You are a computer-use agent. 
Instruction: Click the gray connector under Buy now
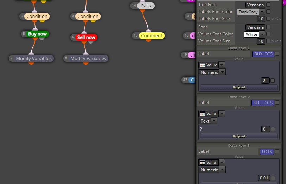42,38
